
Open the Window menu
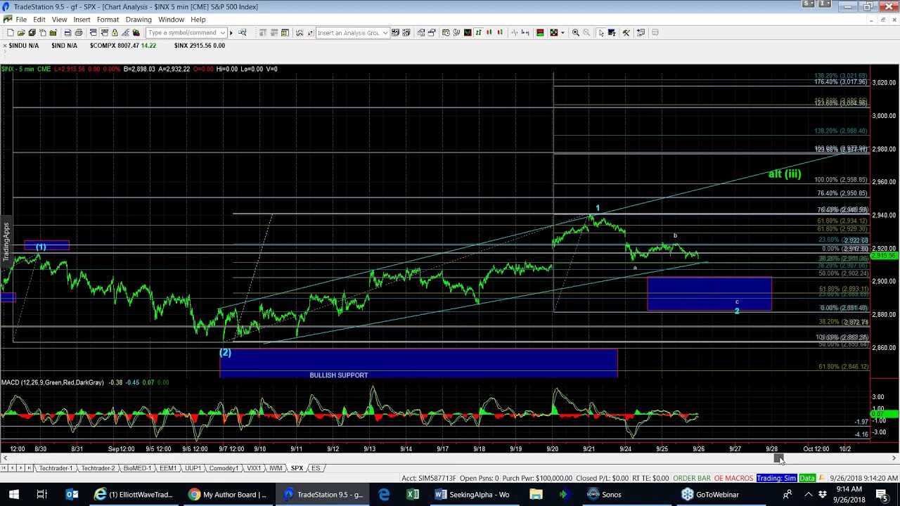tap(171, 20)
